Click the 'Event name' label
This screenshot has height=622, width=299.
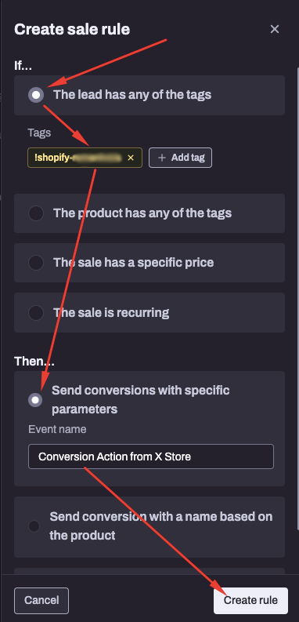(57, 429)
